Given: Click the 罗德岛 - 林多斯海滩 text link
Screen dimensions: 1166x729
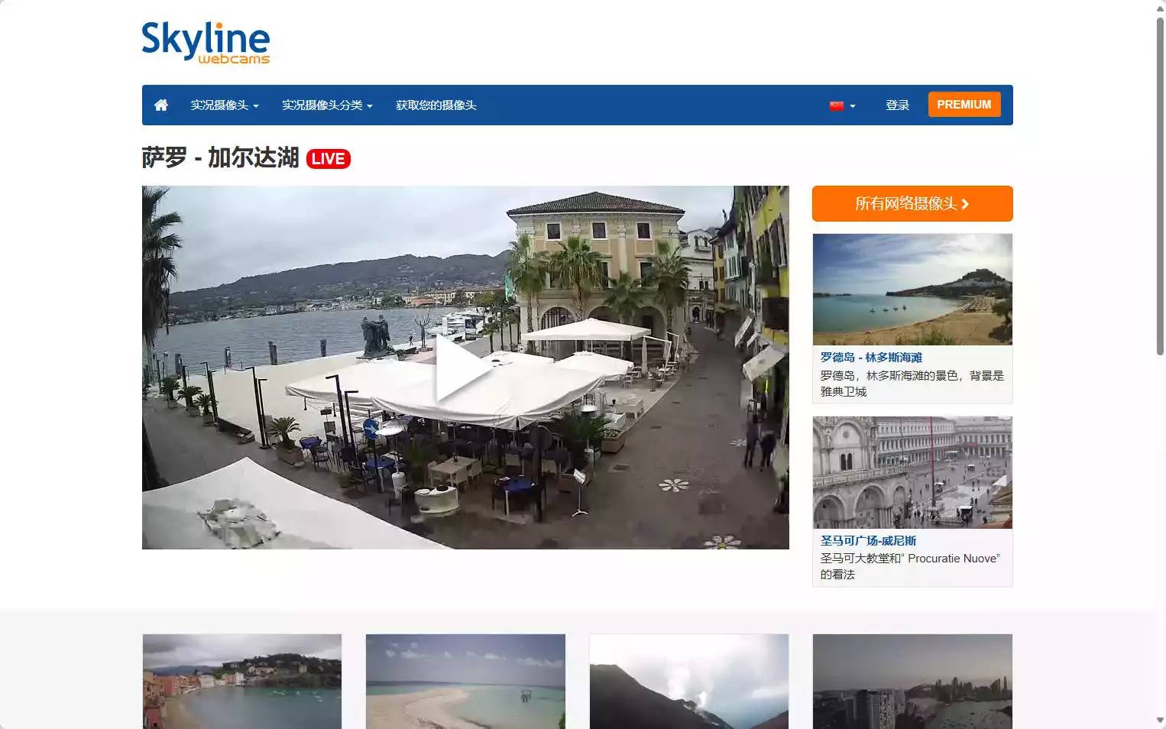Looking at the screenshot, I should (871, 357).
